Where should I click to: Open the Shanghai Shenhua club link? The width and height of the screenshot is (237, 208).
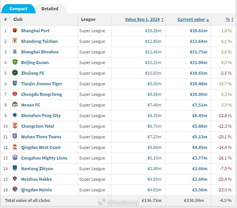(40, 52)
